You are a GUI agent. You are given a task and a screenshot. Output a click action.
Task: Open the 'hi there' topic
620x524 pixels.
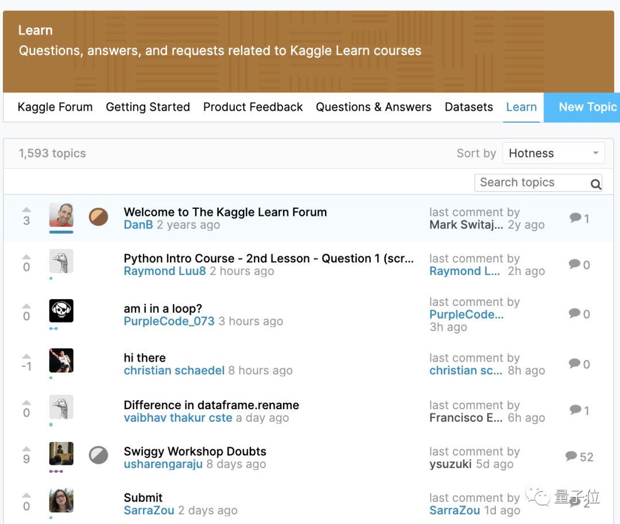[145, 358]
